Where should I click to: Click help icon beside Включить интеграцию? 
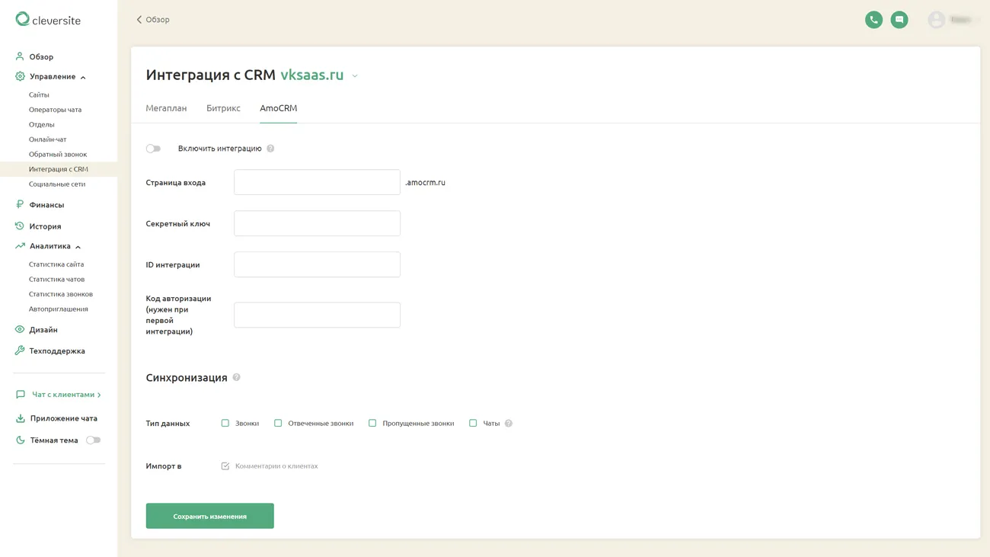pos(270,149)
